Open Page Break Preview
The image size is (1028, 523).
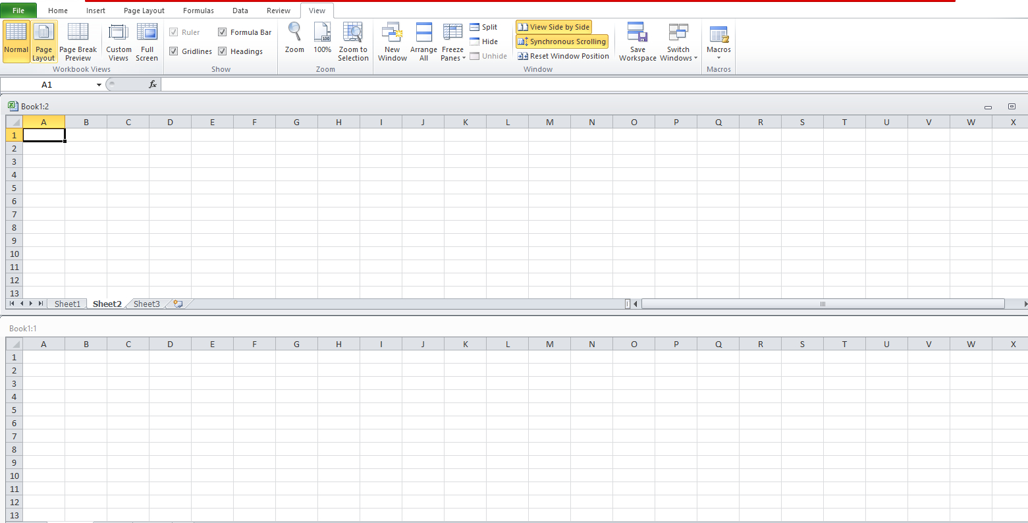(78, 41)
